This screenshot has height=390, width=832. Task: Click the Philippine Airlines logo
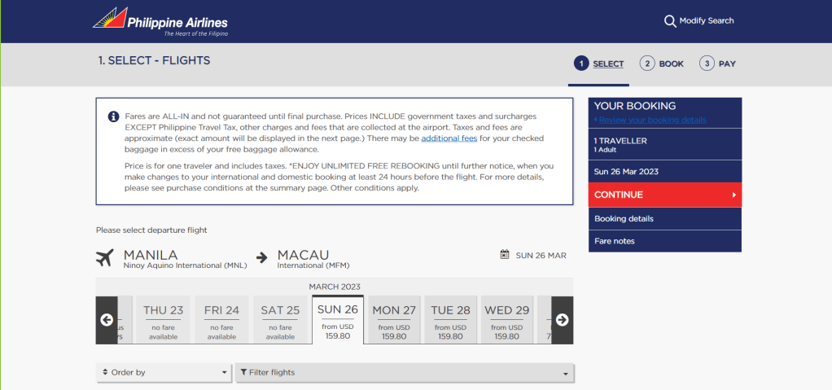pyautogui.click(x=160, y=22)
